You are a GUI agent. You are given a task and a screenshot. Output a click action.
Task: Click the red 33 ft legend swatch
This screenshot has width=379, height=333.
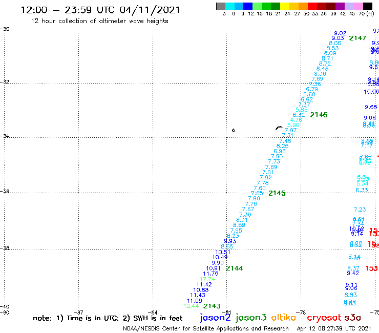[x=312, y=6]
